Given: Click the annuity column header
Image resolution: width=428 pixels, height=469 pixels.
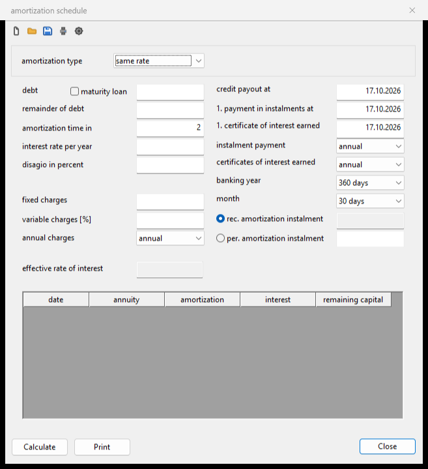Looking at the screenshot, I should pyautogui.click(x=126, y=299).
